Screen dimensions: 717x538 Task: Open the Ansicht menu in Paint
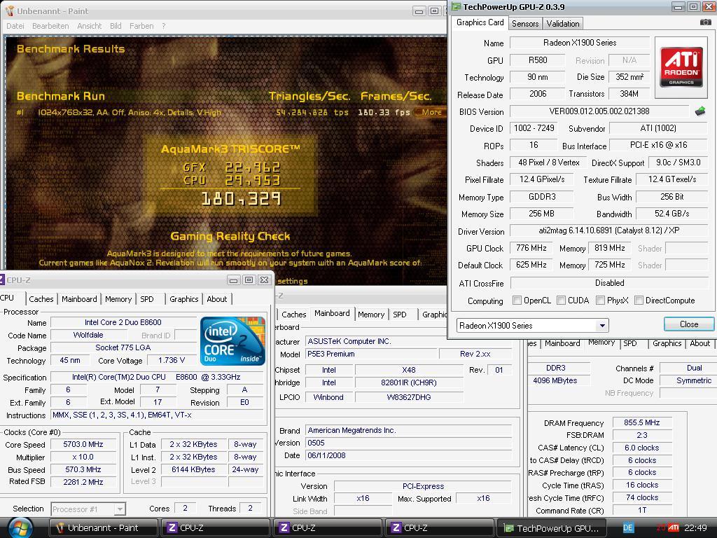pos(89,26)
